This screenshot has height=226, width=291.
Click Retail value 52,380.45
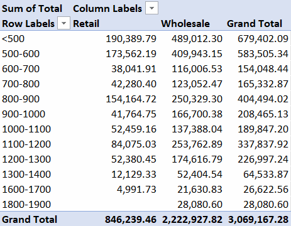coord(134,159)
